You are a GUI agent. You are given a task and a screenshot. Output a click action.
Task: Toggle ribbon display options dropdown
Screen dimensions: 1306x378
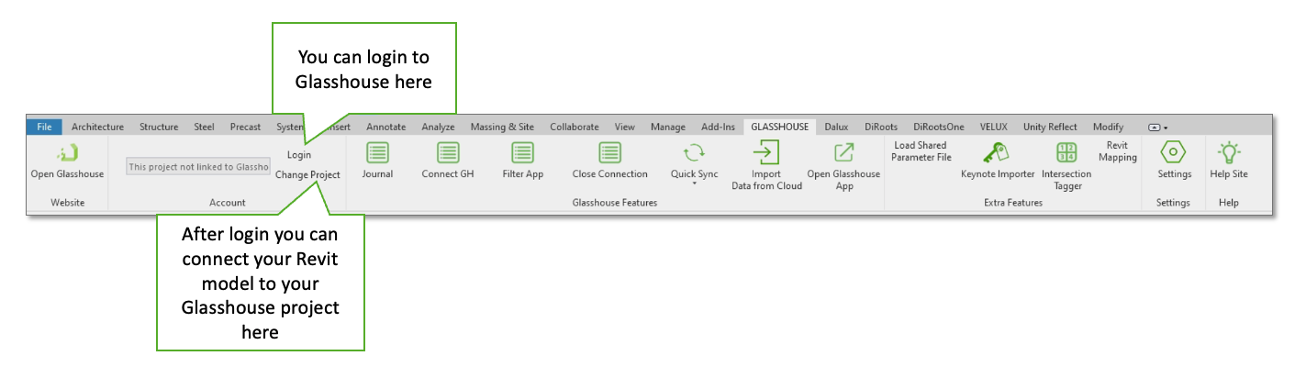(1157, 128)
